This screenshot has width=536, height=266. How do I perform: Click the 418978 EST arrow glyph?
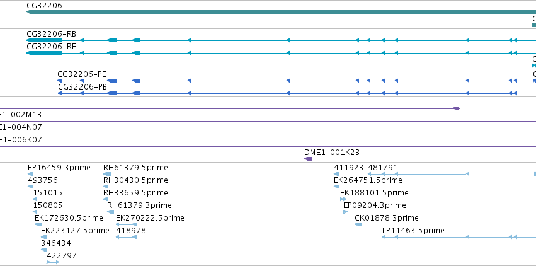click(x=126, y=237)
